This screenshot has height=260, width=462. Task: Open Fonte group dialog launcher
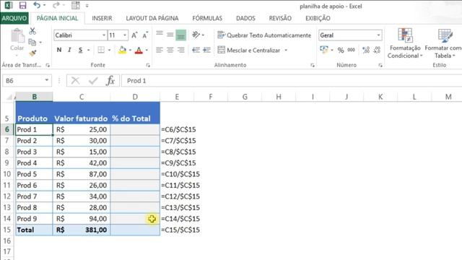148,65
